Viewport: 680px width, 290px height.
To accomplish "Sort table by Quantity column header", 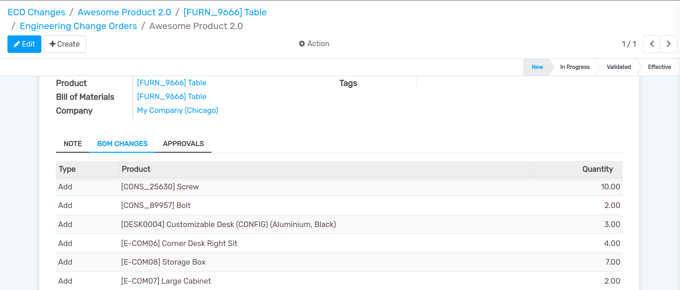I will tap(597, 169).
